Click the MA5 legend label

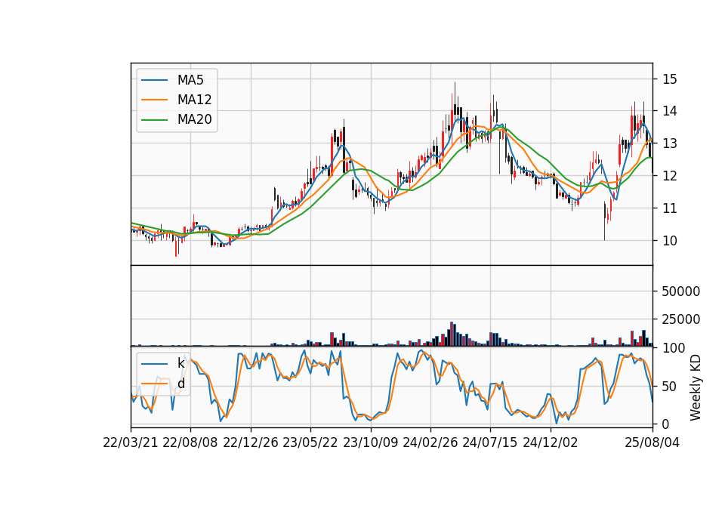(x=190, y=80)
